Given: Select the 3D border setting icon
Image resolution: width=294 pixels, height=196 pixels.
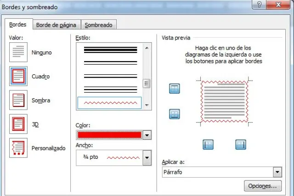Looking at the screenshot, I should tap(18, 124).
